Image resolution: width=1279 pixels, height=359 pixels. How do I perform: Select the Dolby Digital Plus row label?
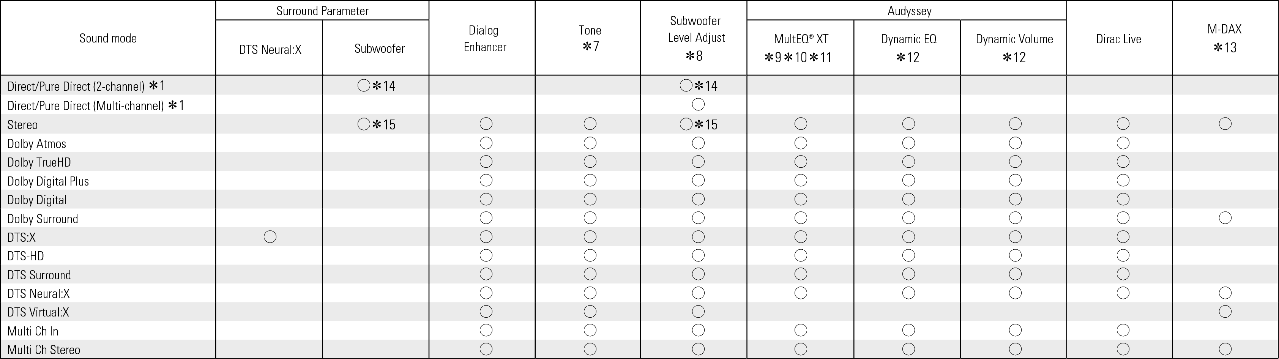click(48, 181)
